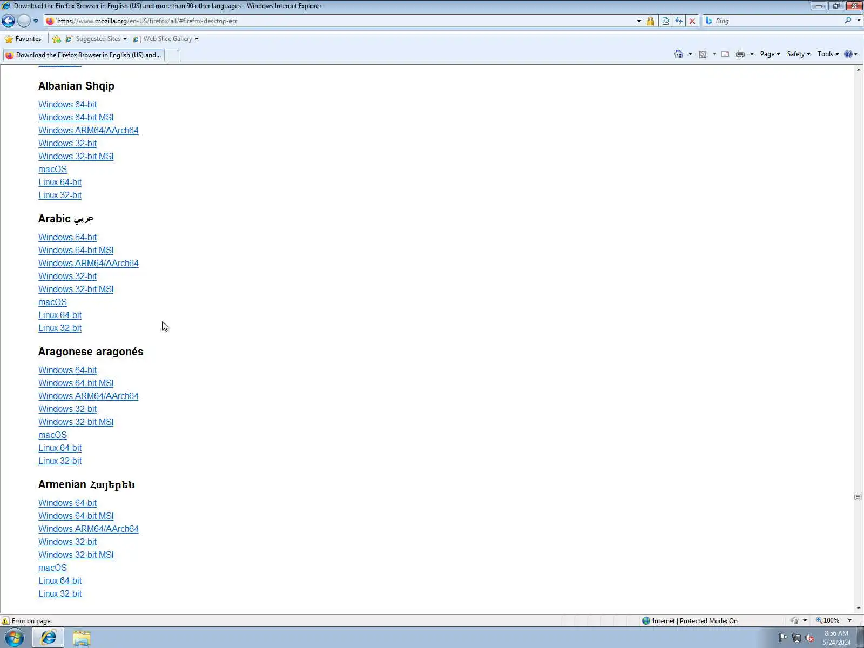Click the Forward navigation arrow button
Screen dimensions: 864x648
[24, 21]
